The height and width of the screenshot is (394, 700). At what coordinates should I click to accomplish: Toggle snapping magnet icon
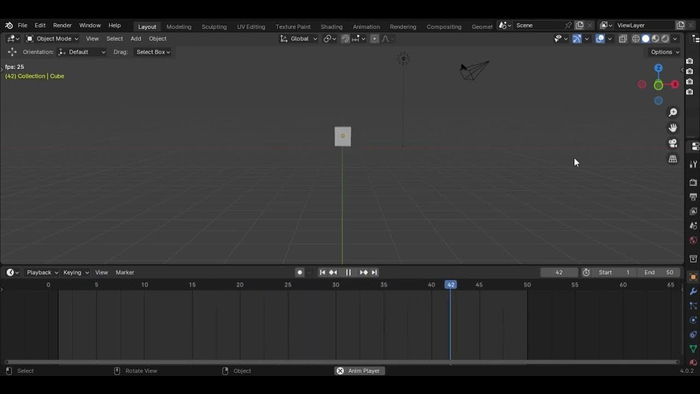click(345, 39)
